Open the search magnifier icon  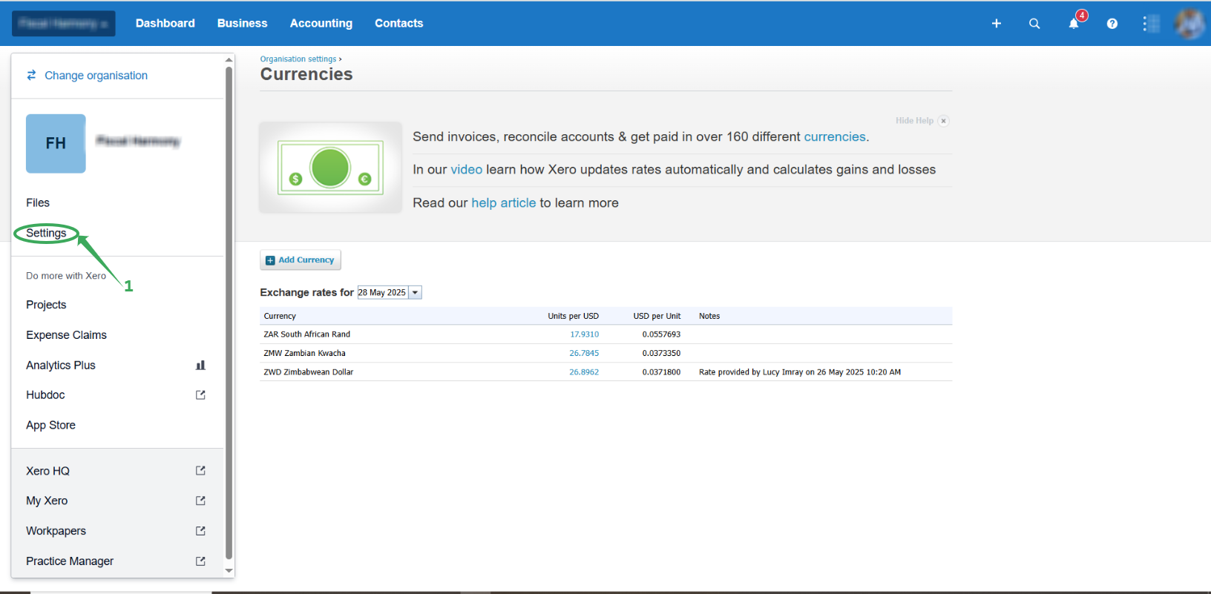click(x=1034, y=24)
